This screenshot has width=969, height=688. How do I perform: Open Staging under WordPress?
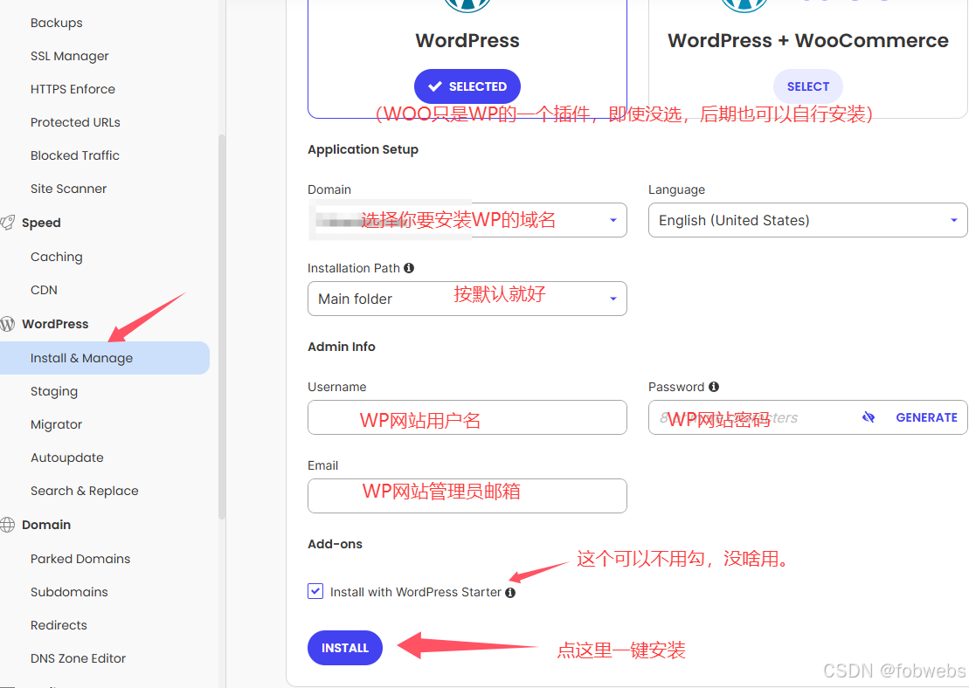[x=54, y=391]
